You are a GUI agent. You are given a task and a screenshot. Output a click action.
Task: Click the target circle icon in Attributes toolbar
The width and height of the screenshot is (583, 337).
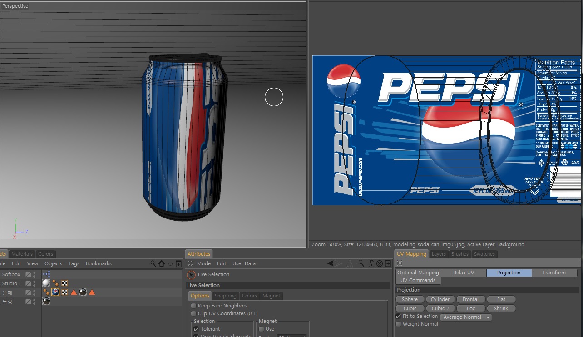[x=380, y=263]
